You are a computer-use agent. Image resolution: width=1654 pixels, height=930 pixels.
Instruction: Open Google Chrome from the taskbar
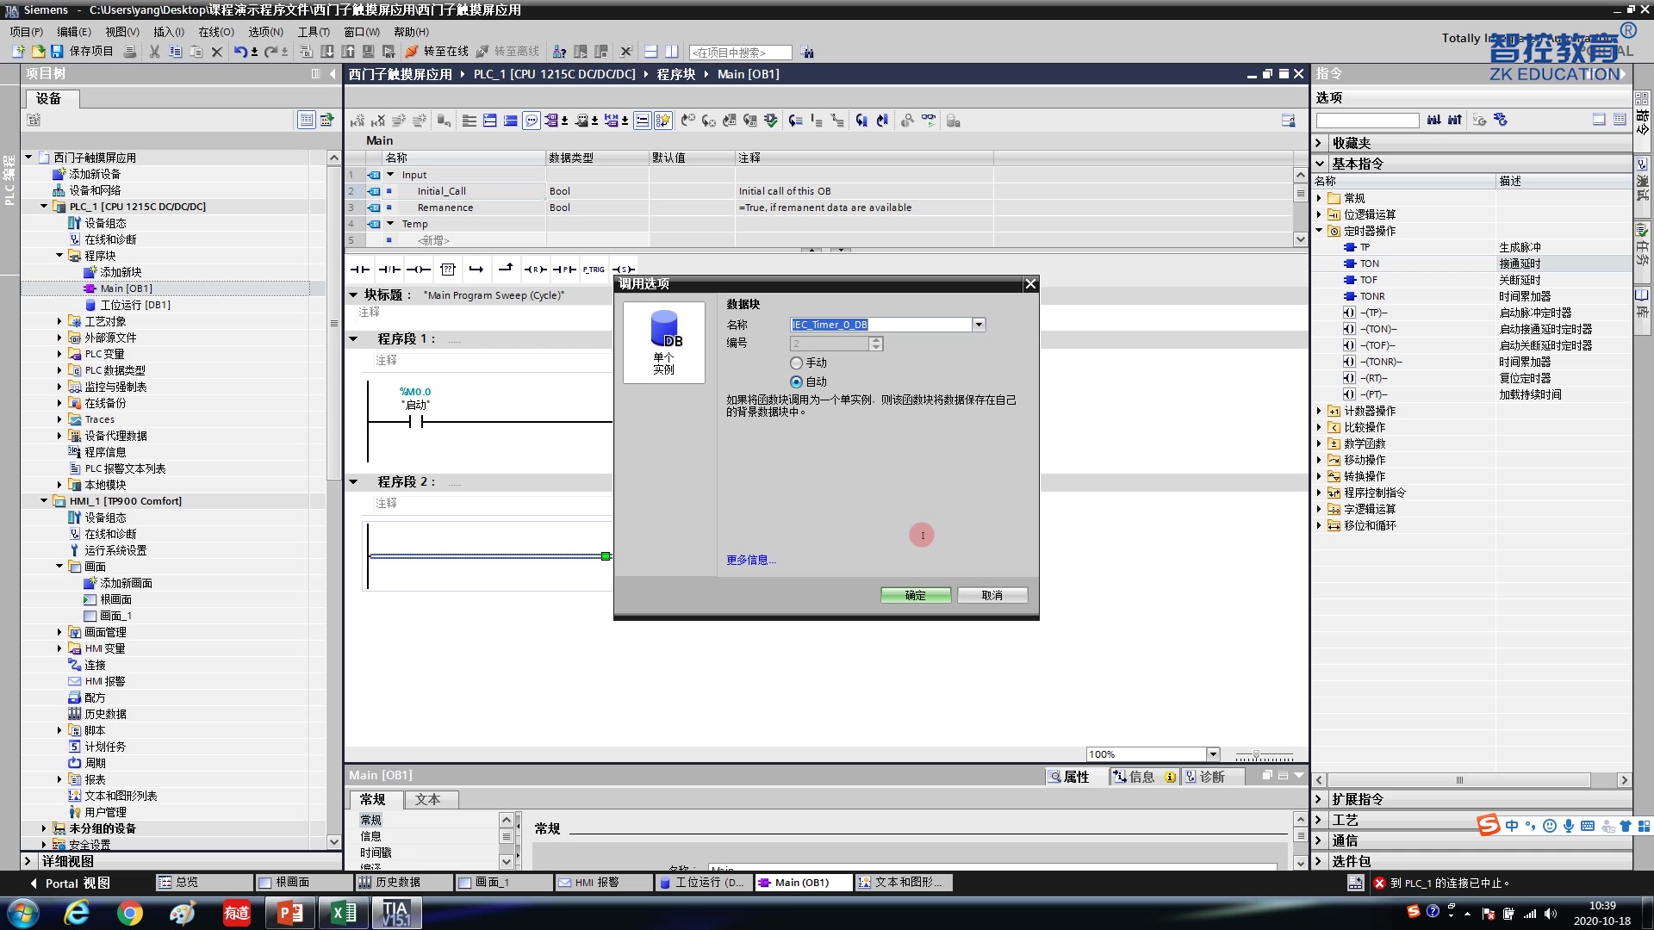[130, 913]
